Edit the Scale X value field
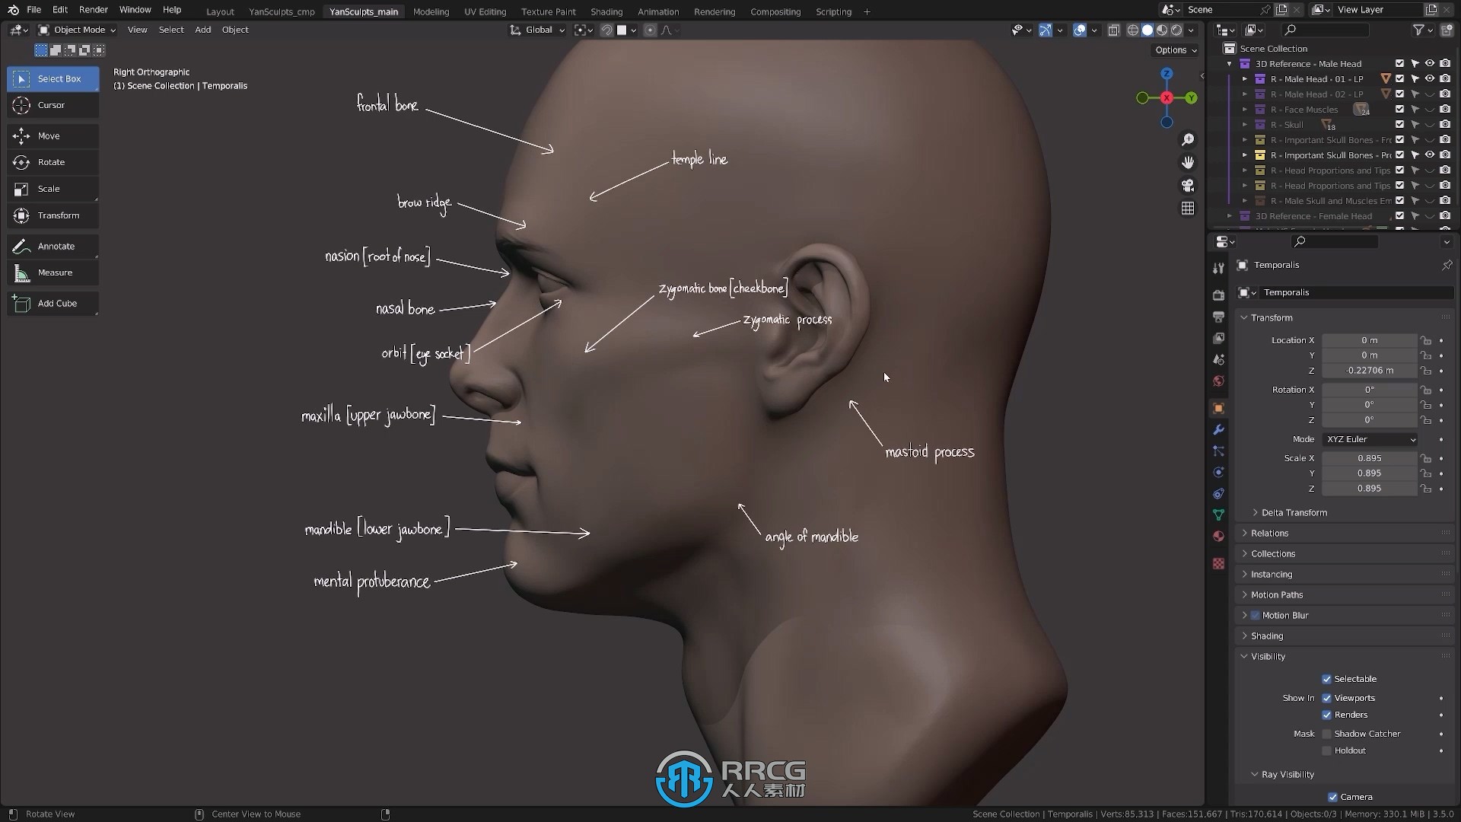Viewport: 1461px width, 822px height. click(x=1370, y=458)
